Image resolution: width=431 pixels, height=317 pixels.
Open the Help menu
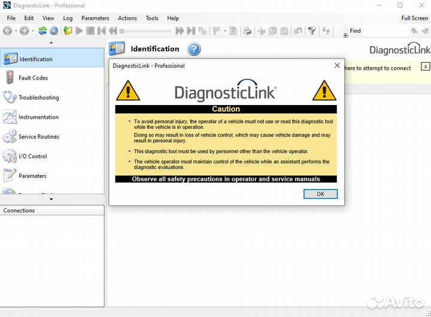tap(173, 18)
